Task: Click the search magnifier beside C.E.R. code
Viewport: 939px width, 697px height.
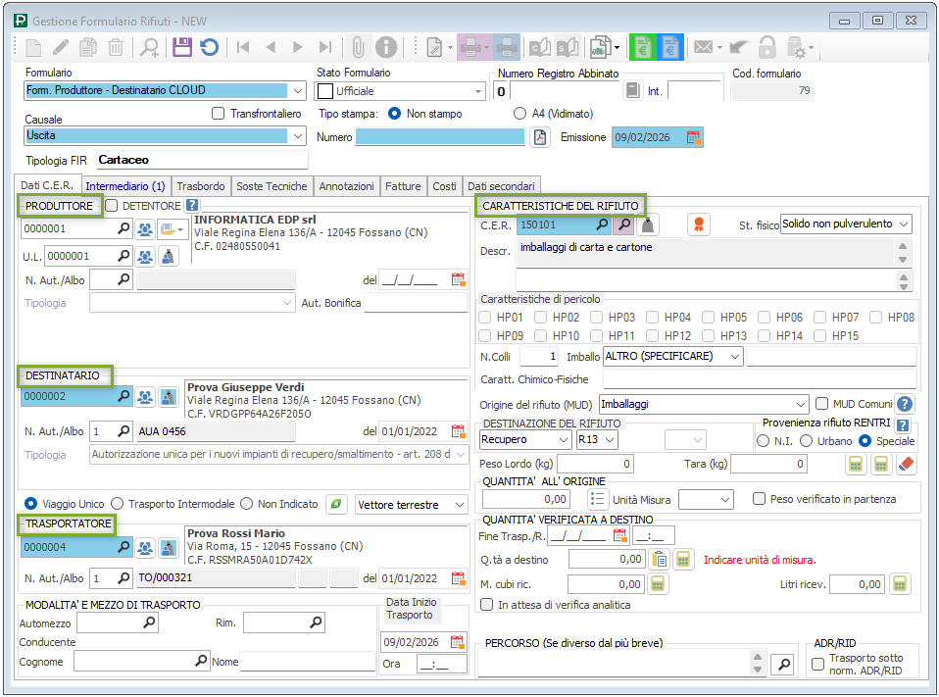Action: pos(602,224)
